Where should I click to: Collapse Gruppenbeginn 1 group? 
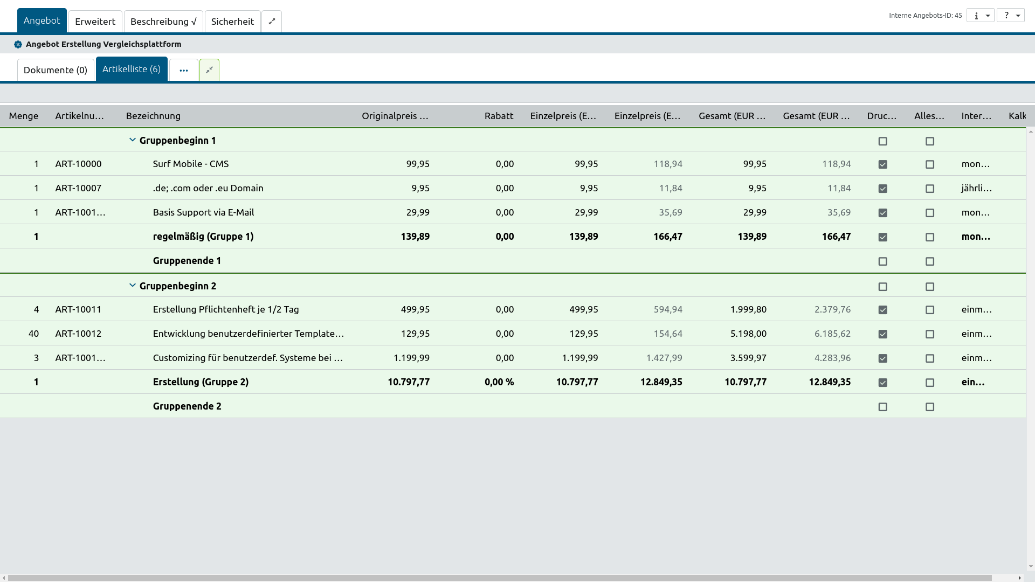point(133,140)
